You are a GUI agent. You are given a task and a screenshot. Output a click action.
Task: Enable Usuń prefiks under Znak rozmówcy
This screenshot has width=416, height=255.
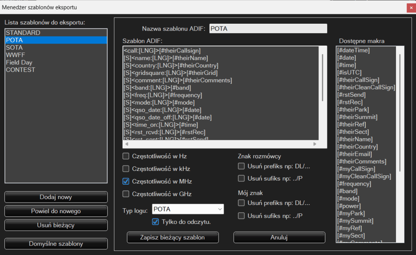coord(241,166)
